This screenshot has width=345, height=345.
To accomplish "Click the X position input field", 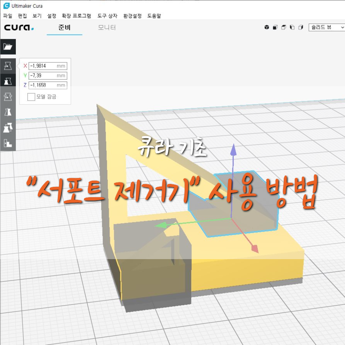I will tap(48, 66).
